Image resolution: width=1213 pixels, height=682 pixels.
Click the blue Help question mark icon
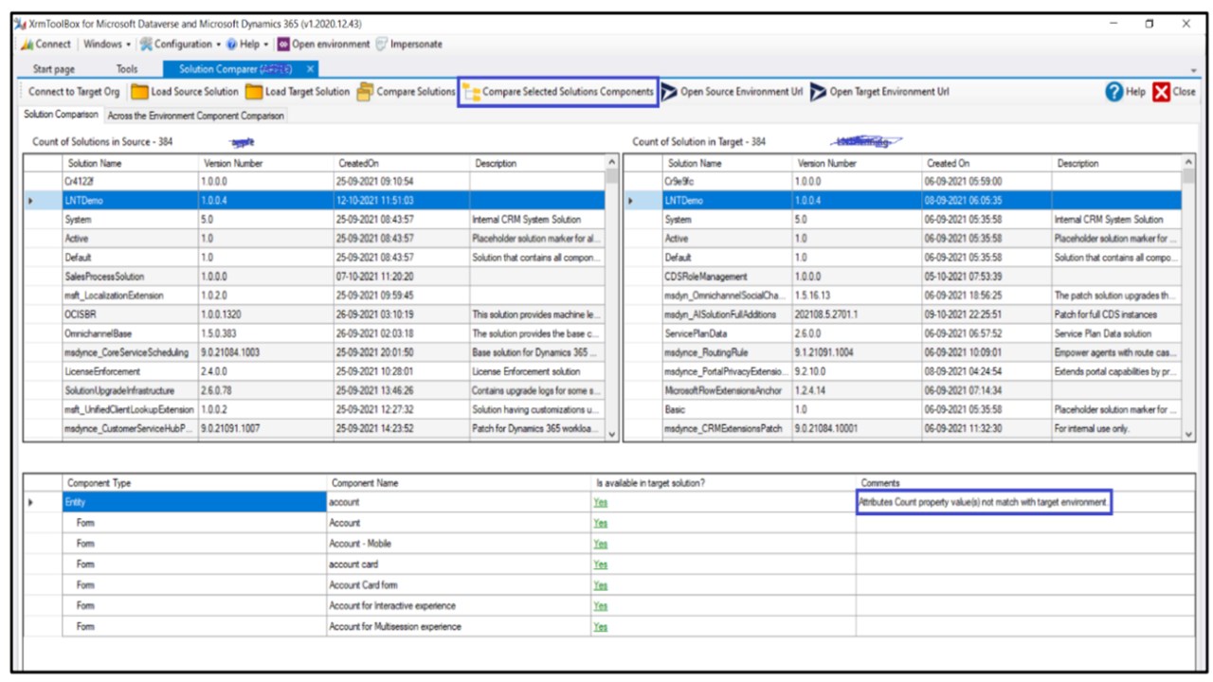coord(1114,92)
